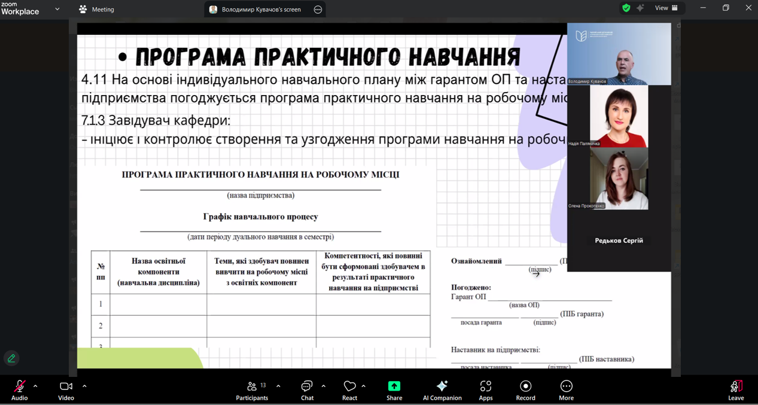Select Надія Паляничка's video thumbnail

pos(619,116)
